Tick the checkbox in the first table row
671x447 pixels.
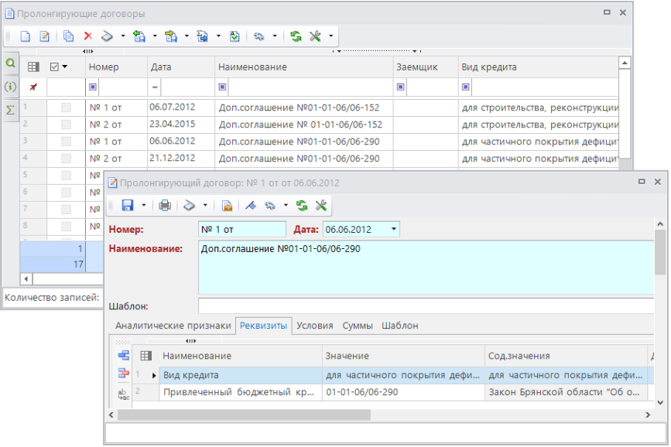67,107
